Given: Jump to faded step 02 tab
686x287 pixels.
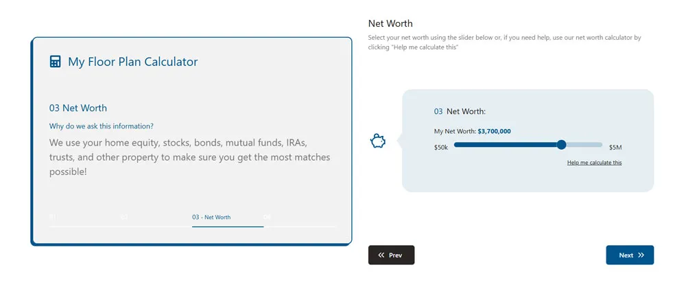Looking at the screenshot, I should click(124, 218).
